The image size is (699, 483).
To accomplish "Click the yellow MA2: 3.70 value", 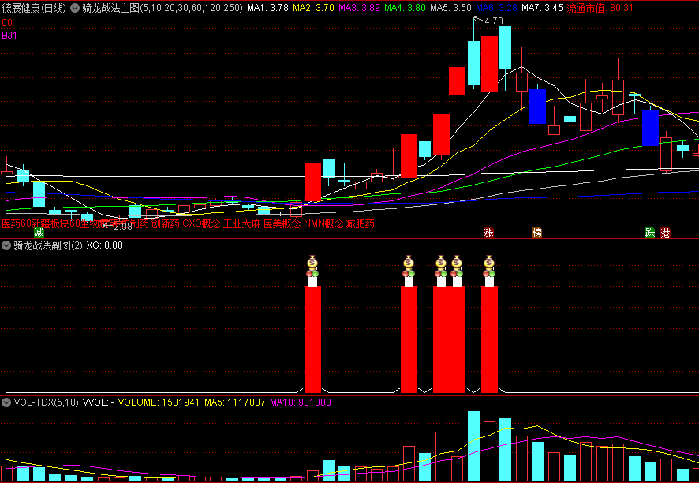I will (x=313, y=8).
